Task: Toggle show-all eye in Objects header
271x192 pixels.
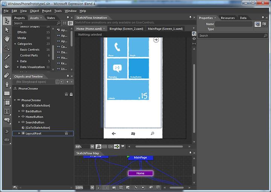Action: (x=66, y=94)
